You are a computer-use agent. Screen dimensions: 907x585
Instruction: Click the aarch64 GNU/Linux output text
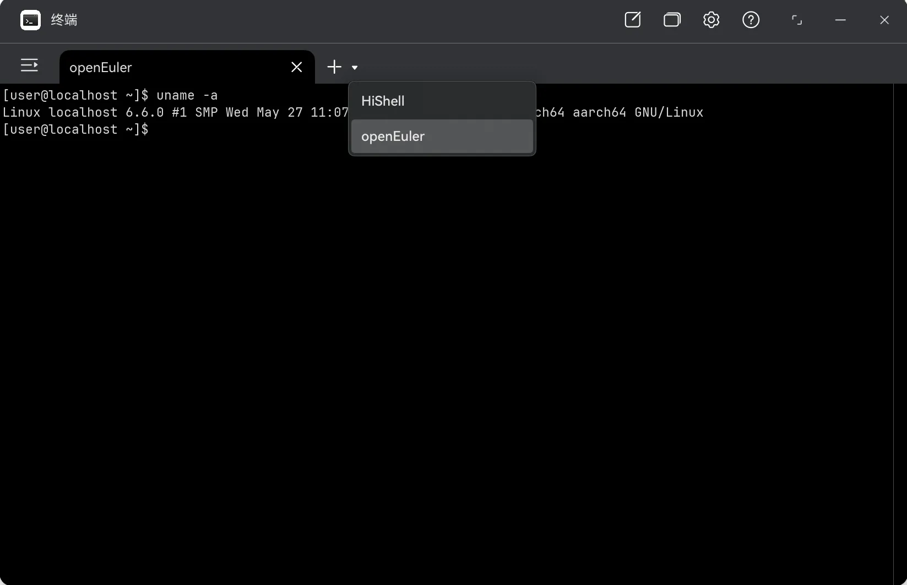(638, 112)
